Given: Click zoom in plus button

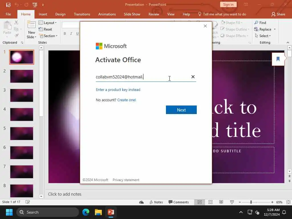Looking at the screenshot, I should [272, 202].
